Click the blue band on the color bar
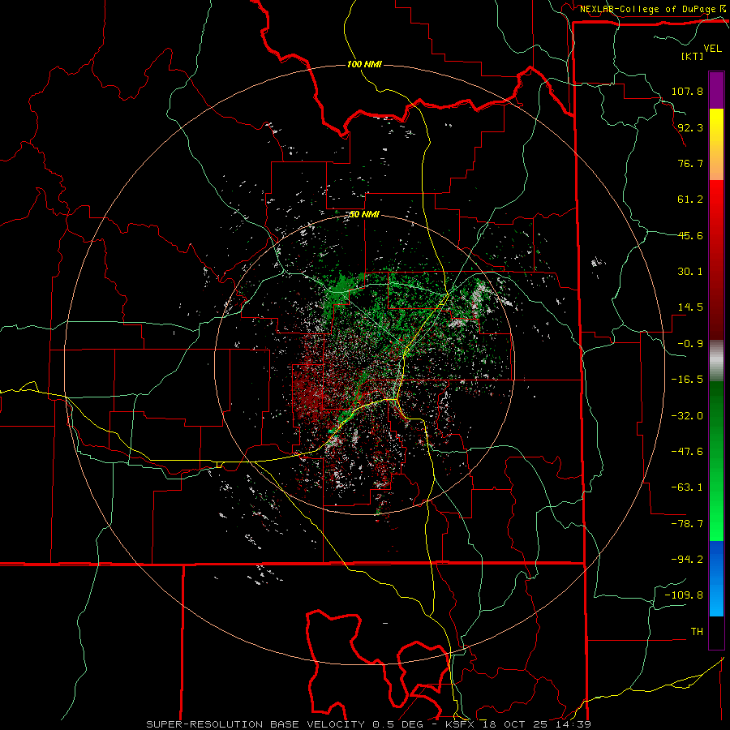 716,578
